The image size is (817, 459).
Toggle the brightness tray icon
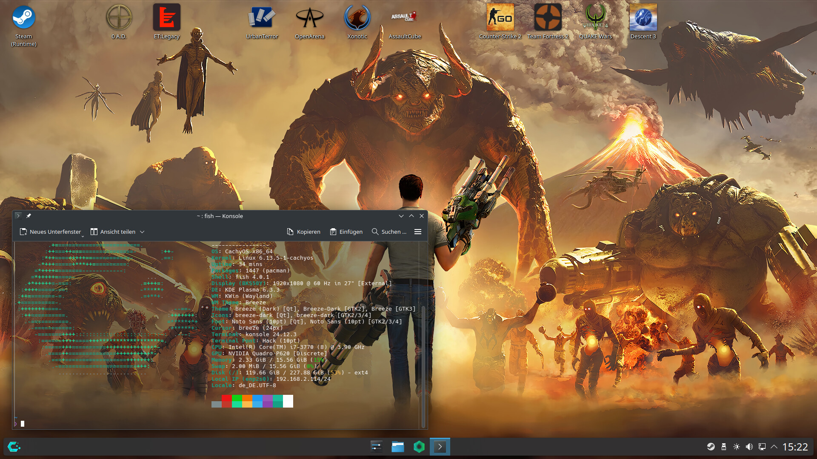pyautogui.click(x=737, y=447)
